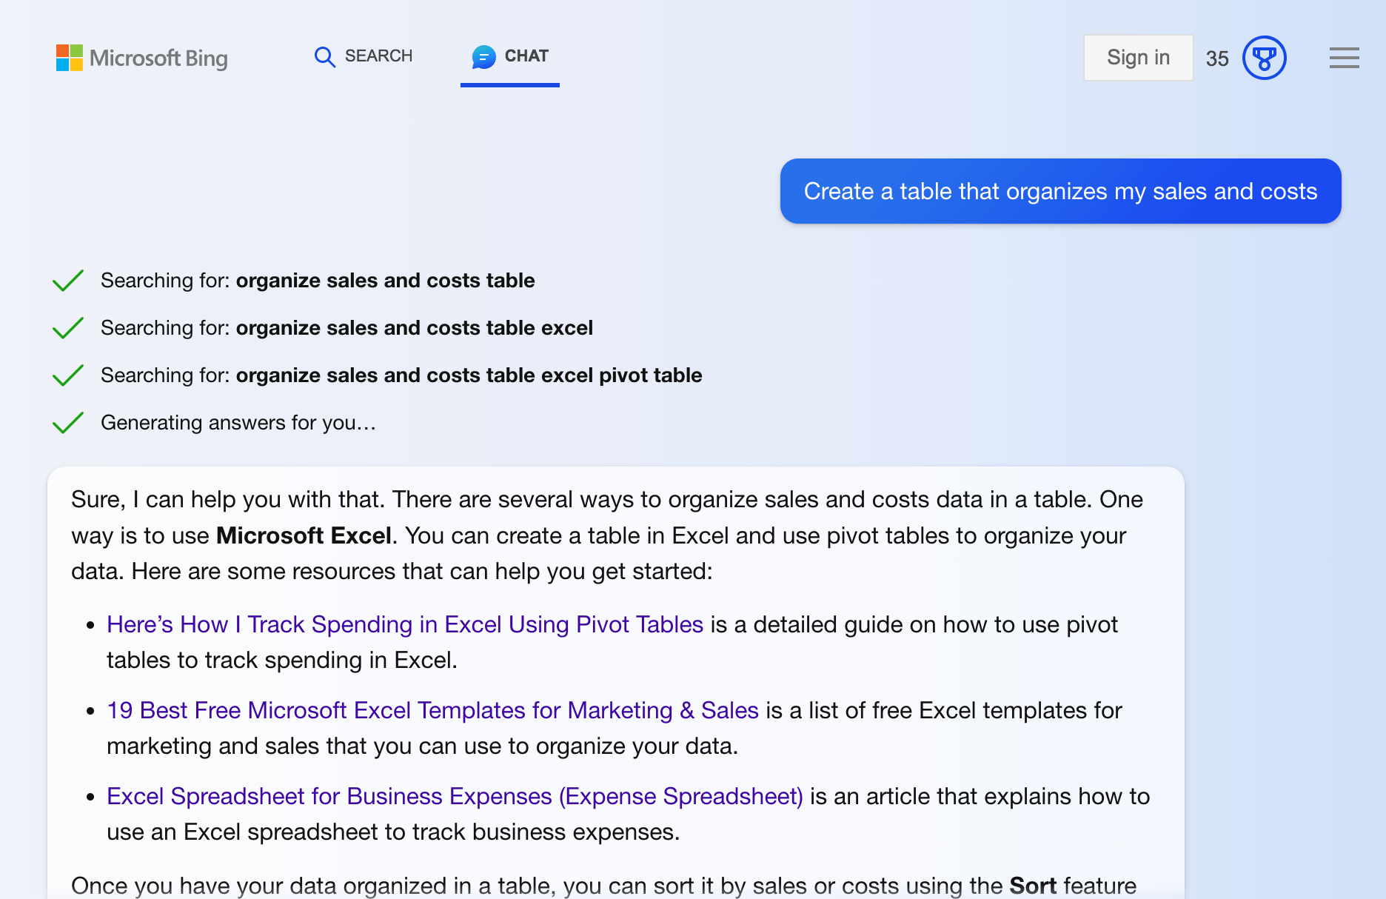
Task: Switch to the SEARCH tab
Action: pyautogui.click(x=363, y=56)
